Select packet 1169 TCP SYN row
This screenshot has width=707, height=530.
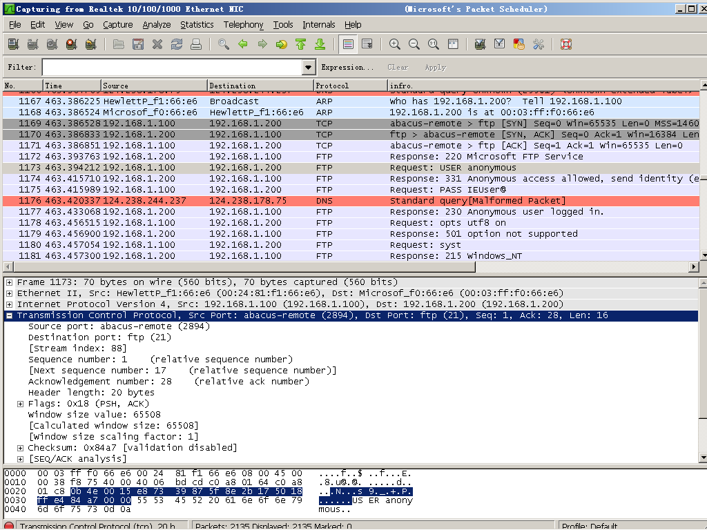tap(351, 124)
